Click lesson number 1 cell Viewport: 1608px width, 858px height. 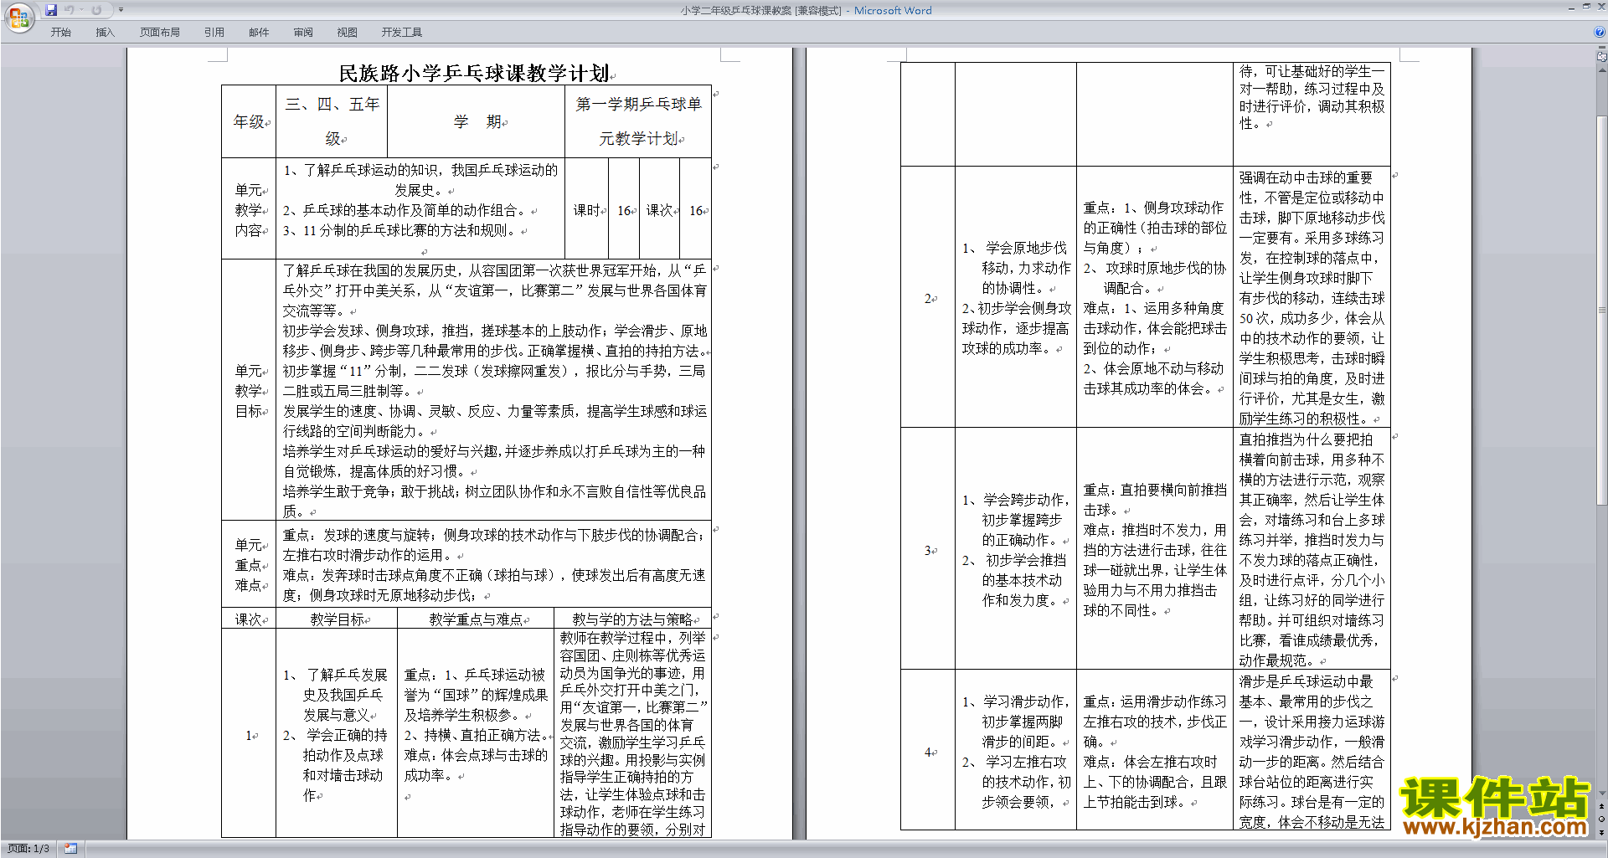[249, 735]
